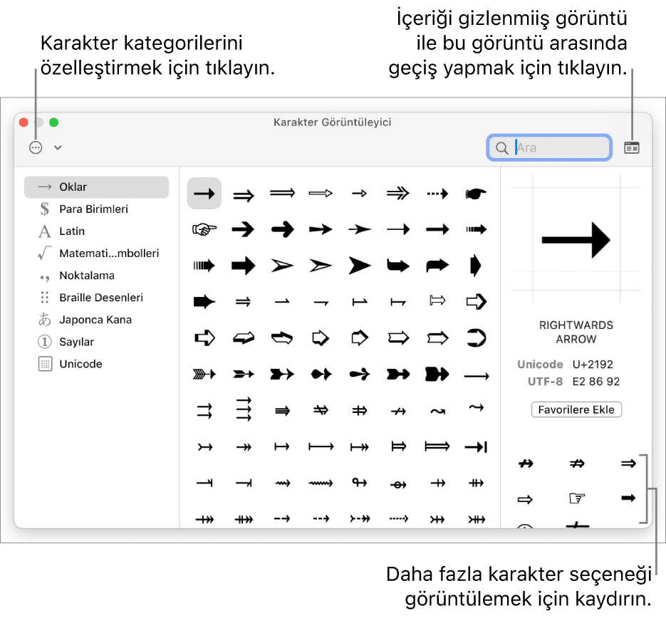Select Japonca Kana category

click(96, 320)
